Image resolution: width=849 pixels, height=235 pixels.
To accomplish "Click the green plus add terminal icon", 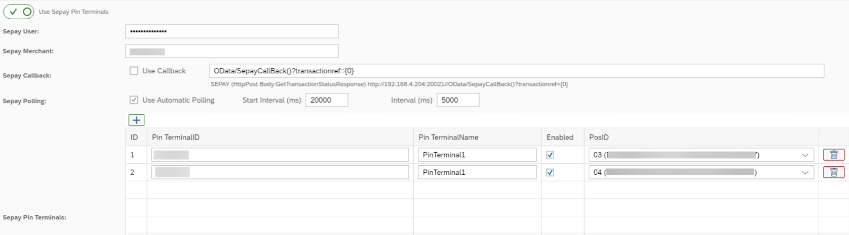I will tap(136, 120).
